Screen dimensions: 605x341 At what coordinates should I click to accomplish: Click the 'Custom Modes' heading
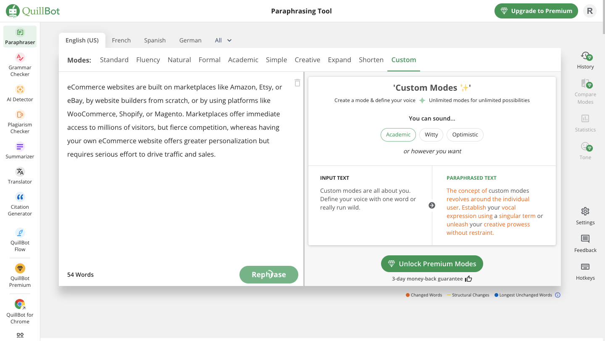(432, 88)
